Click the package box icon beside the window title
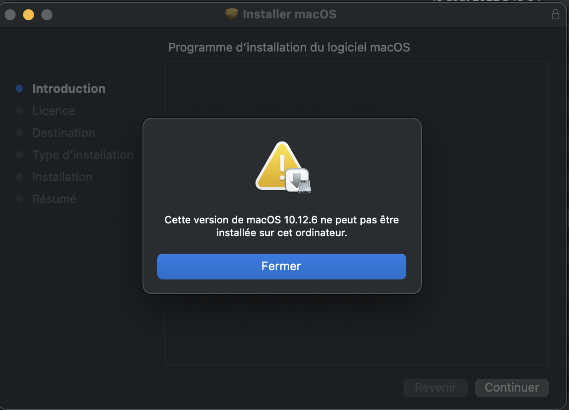Image resolution: width=569 pixels, height=410 pixels. (232, 14)
